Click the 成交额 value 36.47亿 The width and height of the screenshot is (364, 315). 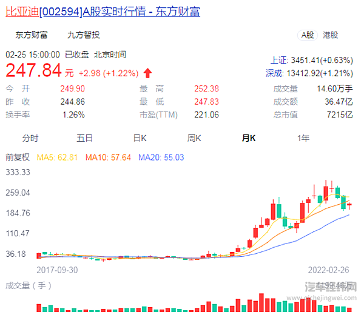click(x=339, y=102)
